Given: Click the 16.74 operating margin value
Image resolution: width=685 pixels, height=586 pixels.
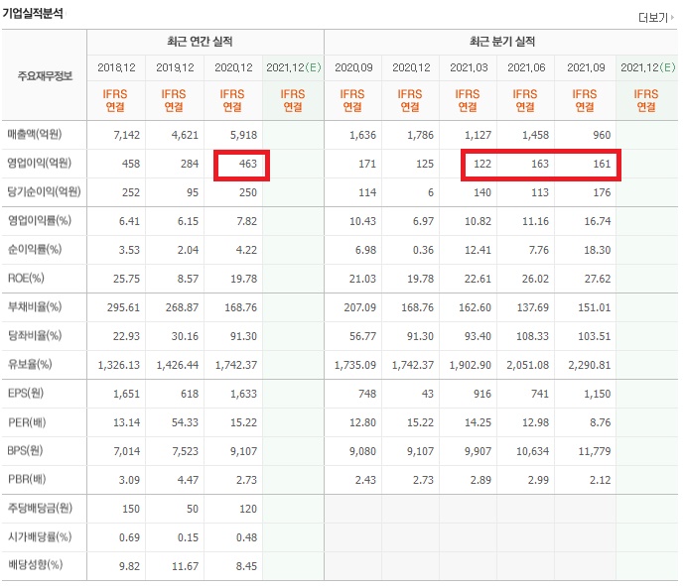Looking at the screenshot, I should (598, 222).
